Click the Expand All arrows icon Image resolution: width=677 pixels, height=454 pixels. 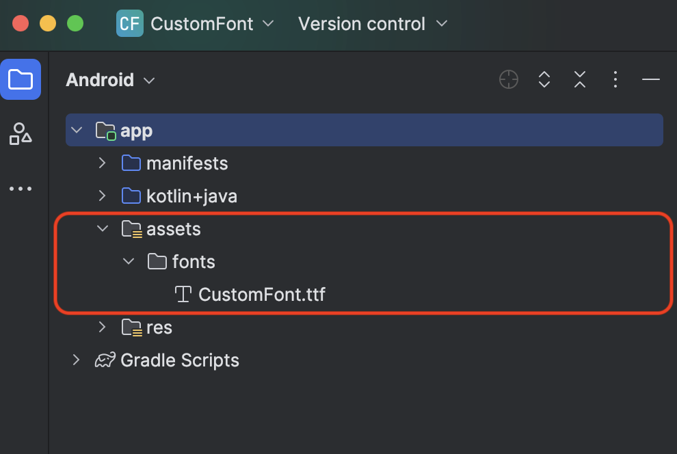click(544, 79)
